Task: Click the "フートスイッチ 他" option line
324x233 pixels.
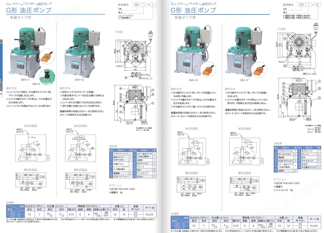Action: point(283,190)
